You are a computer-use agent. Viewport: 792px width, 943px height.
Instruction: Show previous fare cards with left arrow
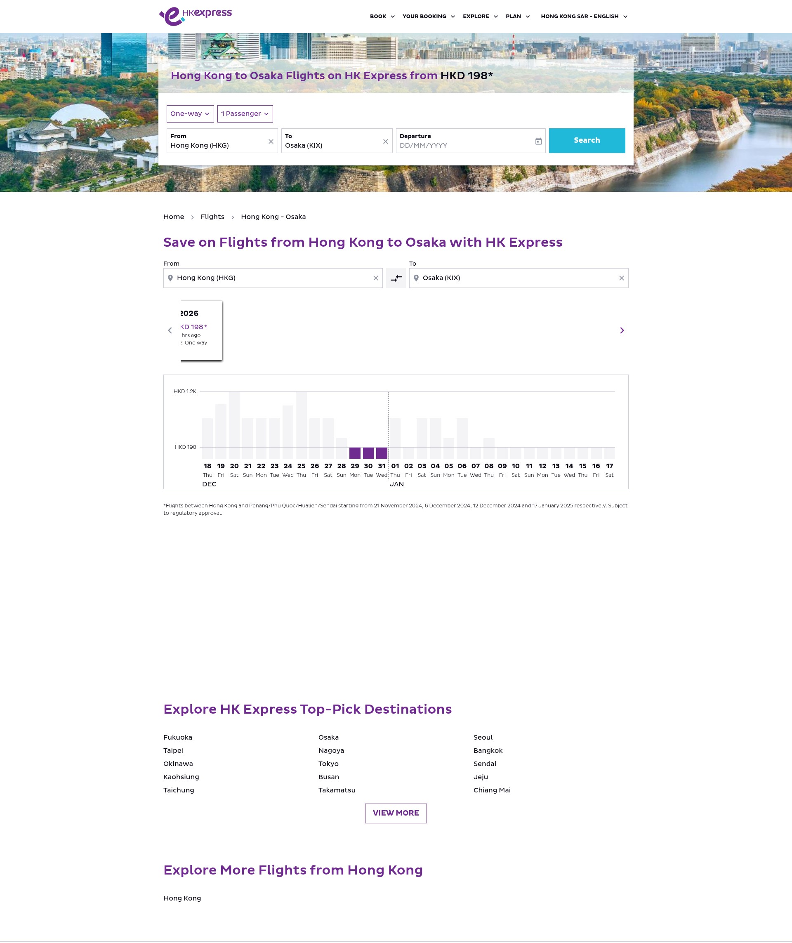tap(170, 330)
